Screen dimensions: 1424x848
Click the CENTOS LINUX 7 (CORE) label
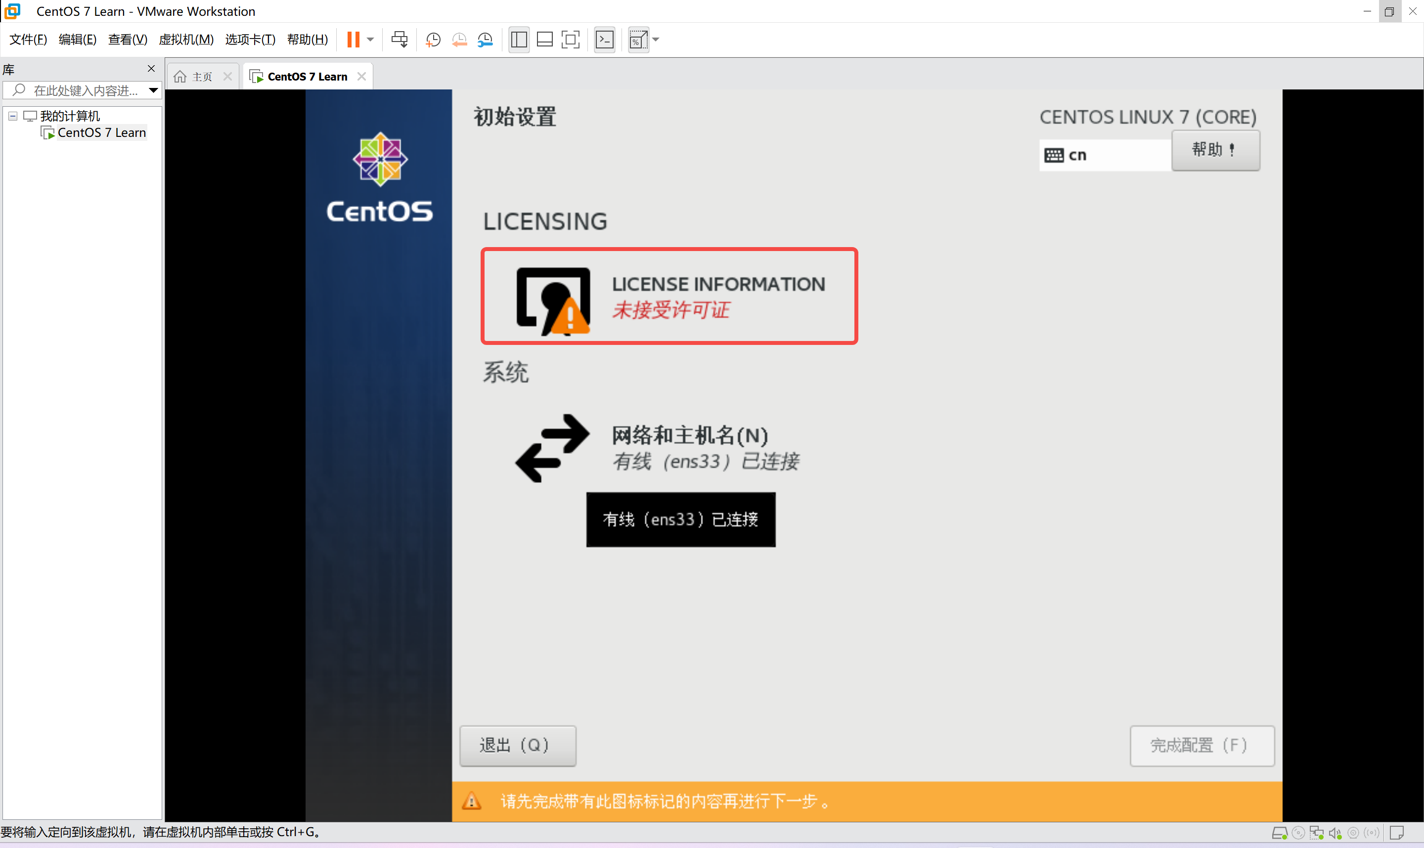(x=1148, y=117)
